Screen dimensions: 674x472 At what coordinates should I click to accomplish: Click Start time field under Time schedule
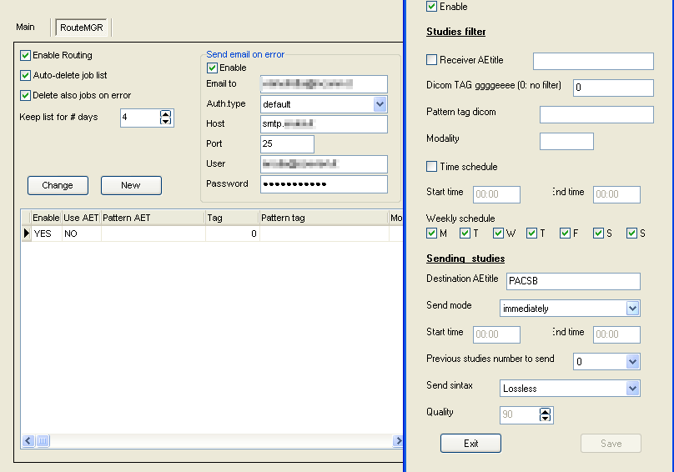(496, 194)
